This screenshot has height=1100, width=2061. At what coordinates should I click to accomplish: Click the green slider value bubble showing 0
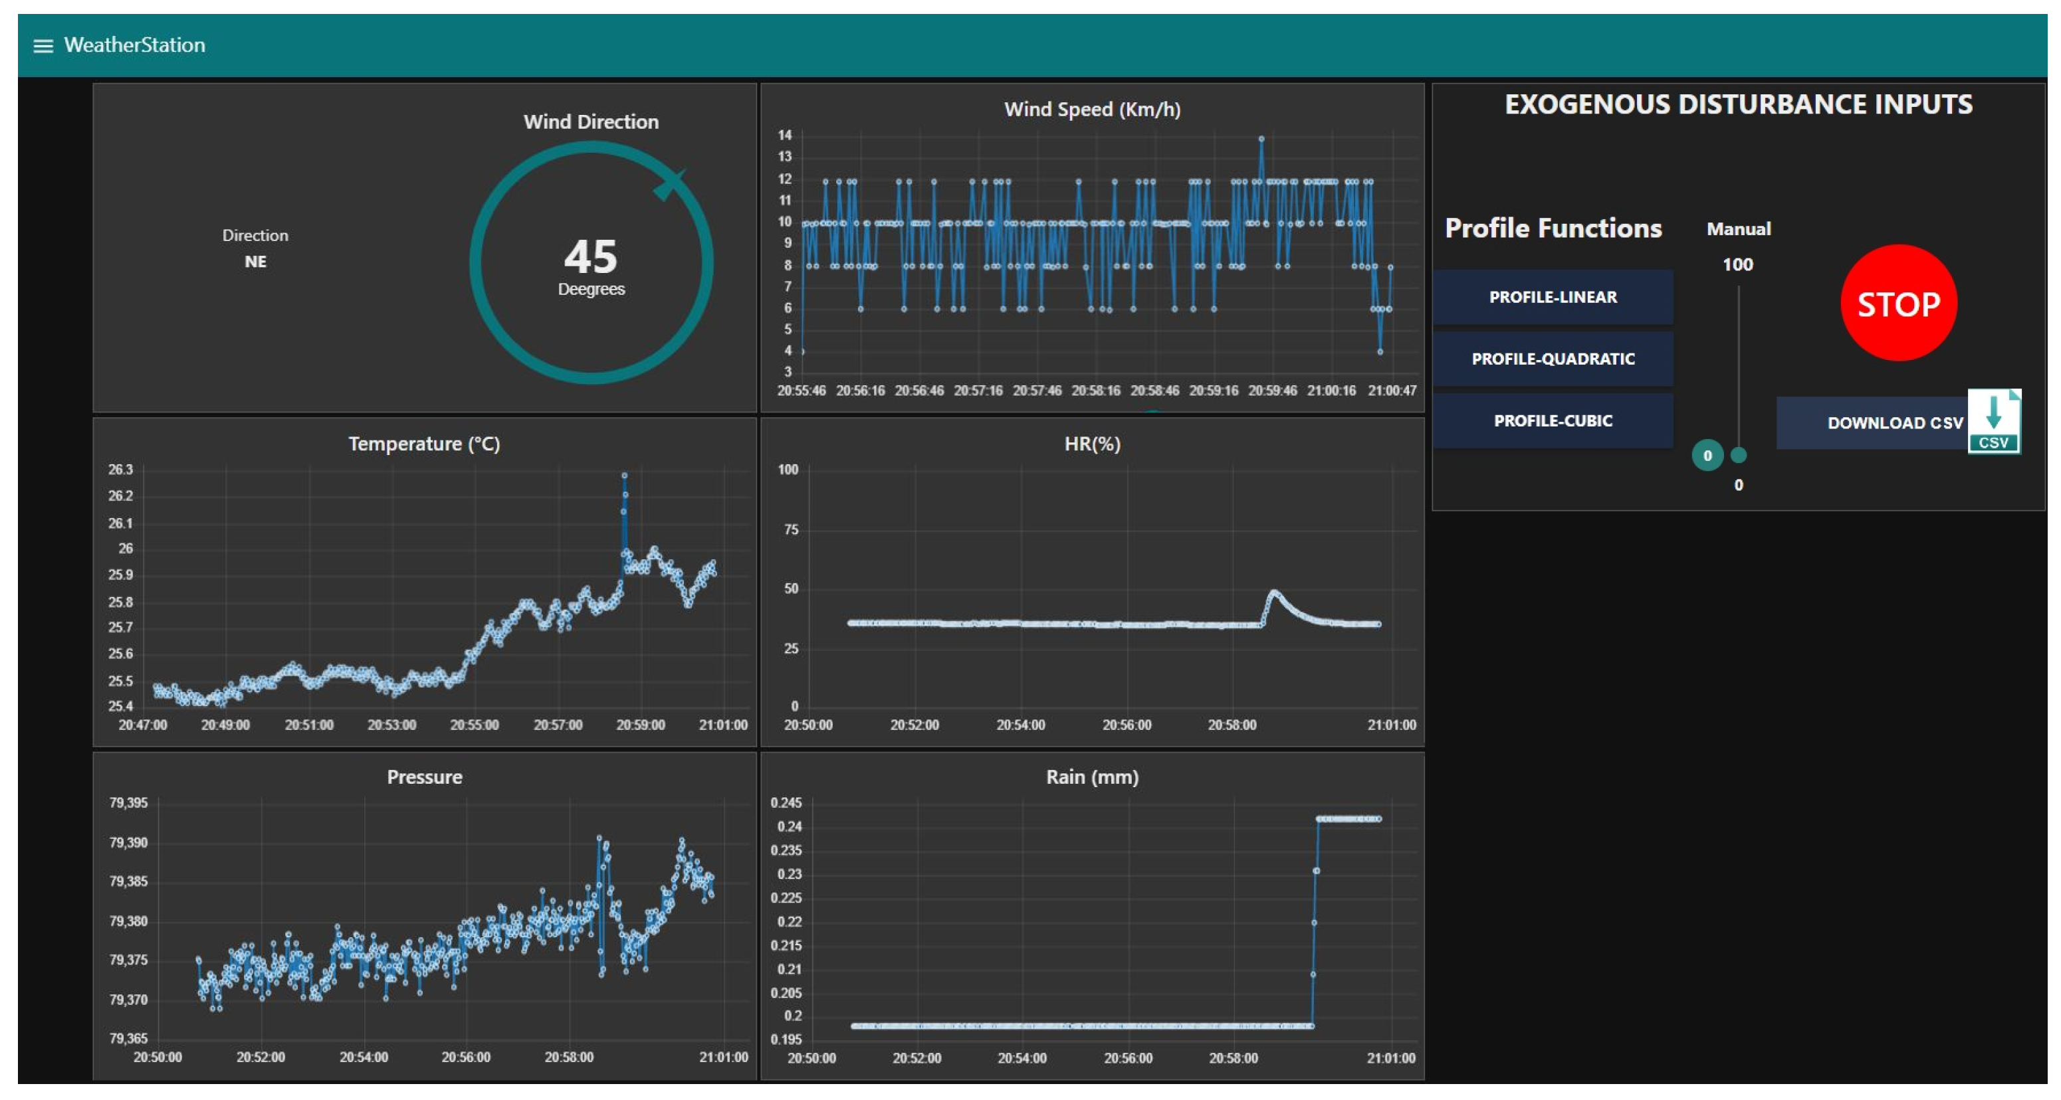point(1707,456)
